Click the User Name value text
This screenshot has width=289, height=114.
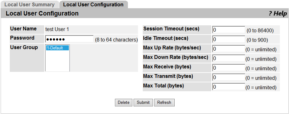tap(57, 29)
